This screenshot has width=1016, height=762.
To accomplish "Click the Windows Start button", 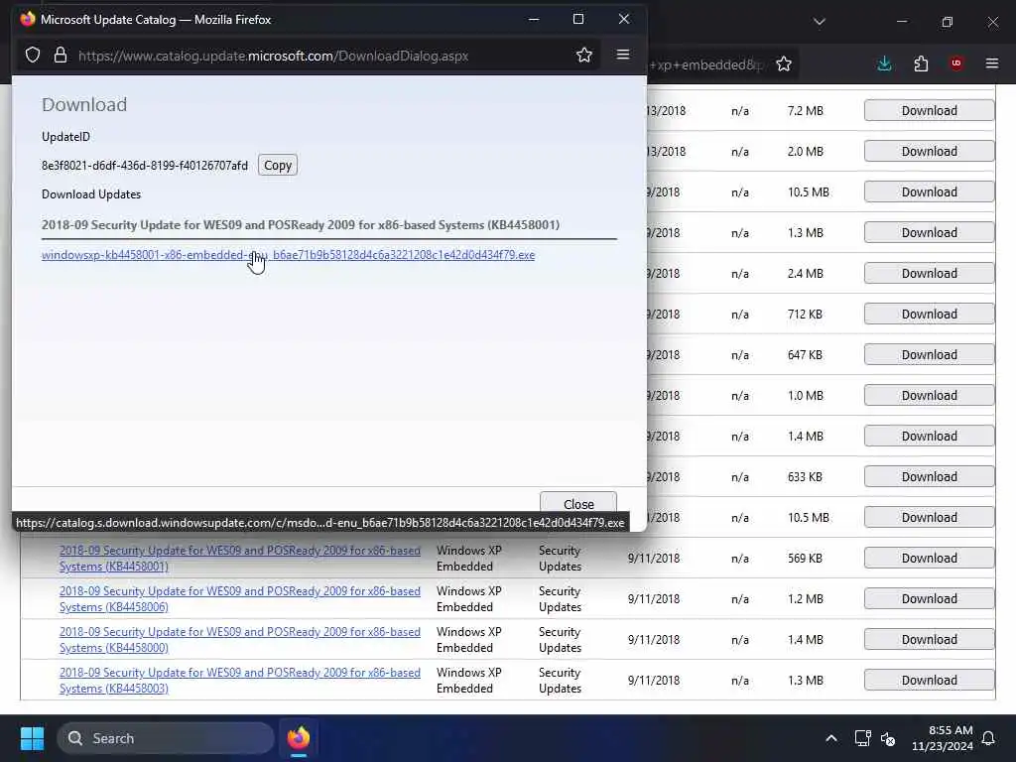I will [x=32, y=738].
